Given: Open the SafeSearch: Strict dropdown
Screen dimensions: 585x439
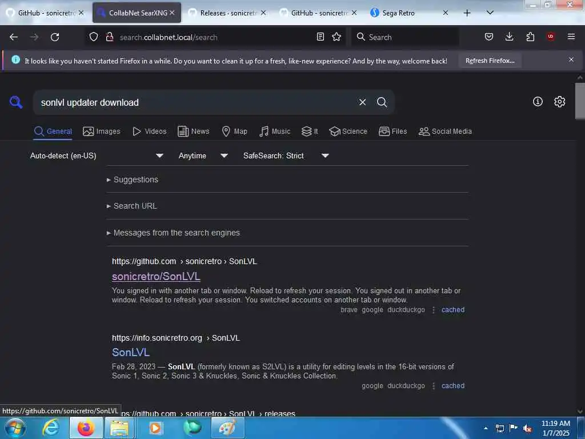Looking at the screenshot, I should (286, 155).
